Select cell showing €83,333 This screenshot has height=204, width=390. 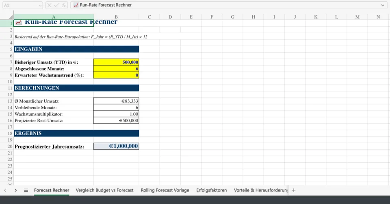pos(116,101)
